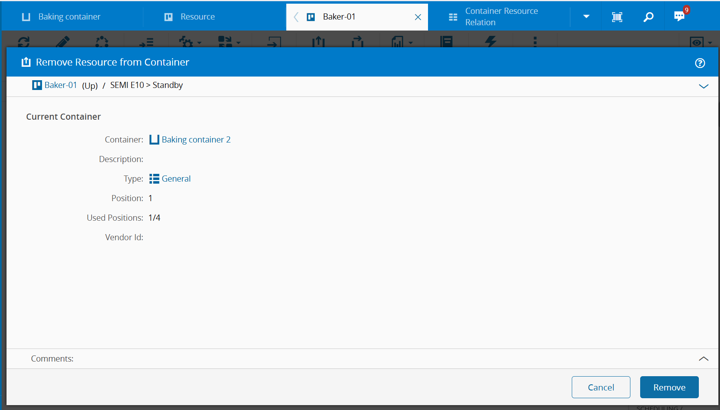Open help for Remove Resource from Container
The height and width of the screenshot is (410, 720).
(700, 63)
